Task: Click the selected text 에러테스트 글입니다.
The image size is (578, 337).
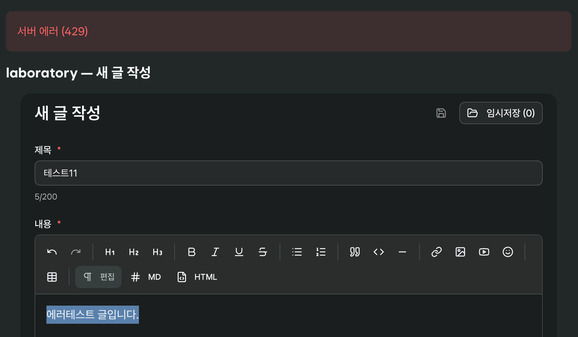Action: point(92,315)
